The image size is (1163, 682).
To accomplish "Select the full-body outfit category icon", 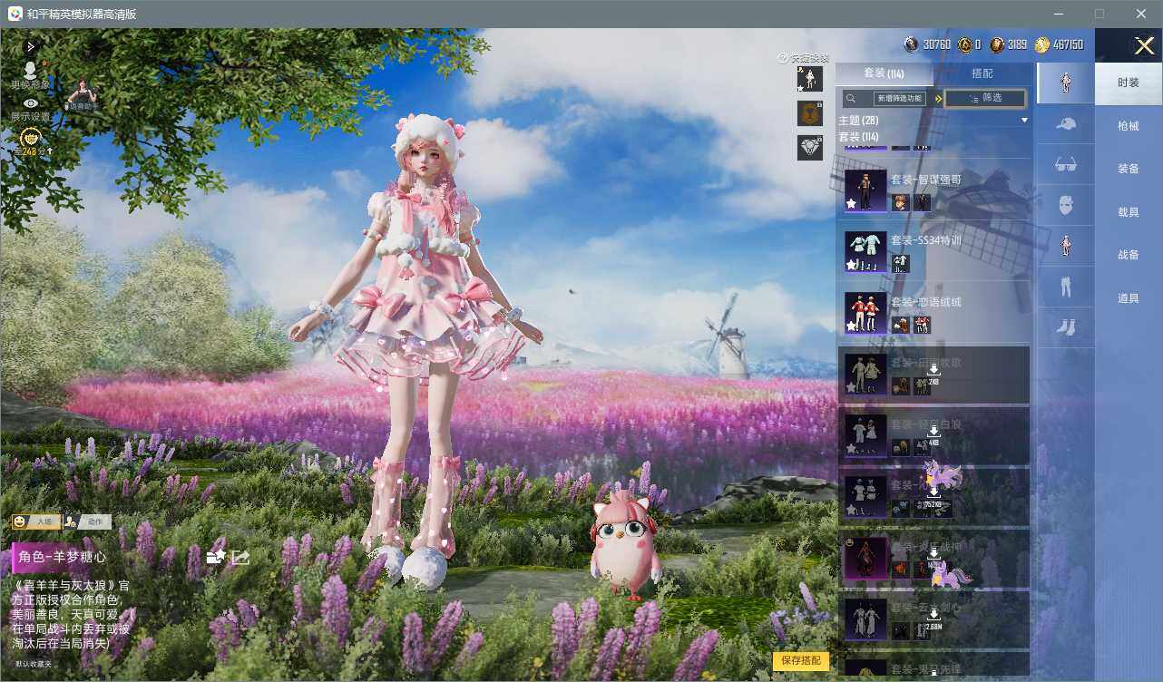I will pyautogui.click(x=1066, y=83).
